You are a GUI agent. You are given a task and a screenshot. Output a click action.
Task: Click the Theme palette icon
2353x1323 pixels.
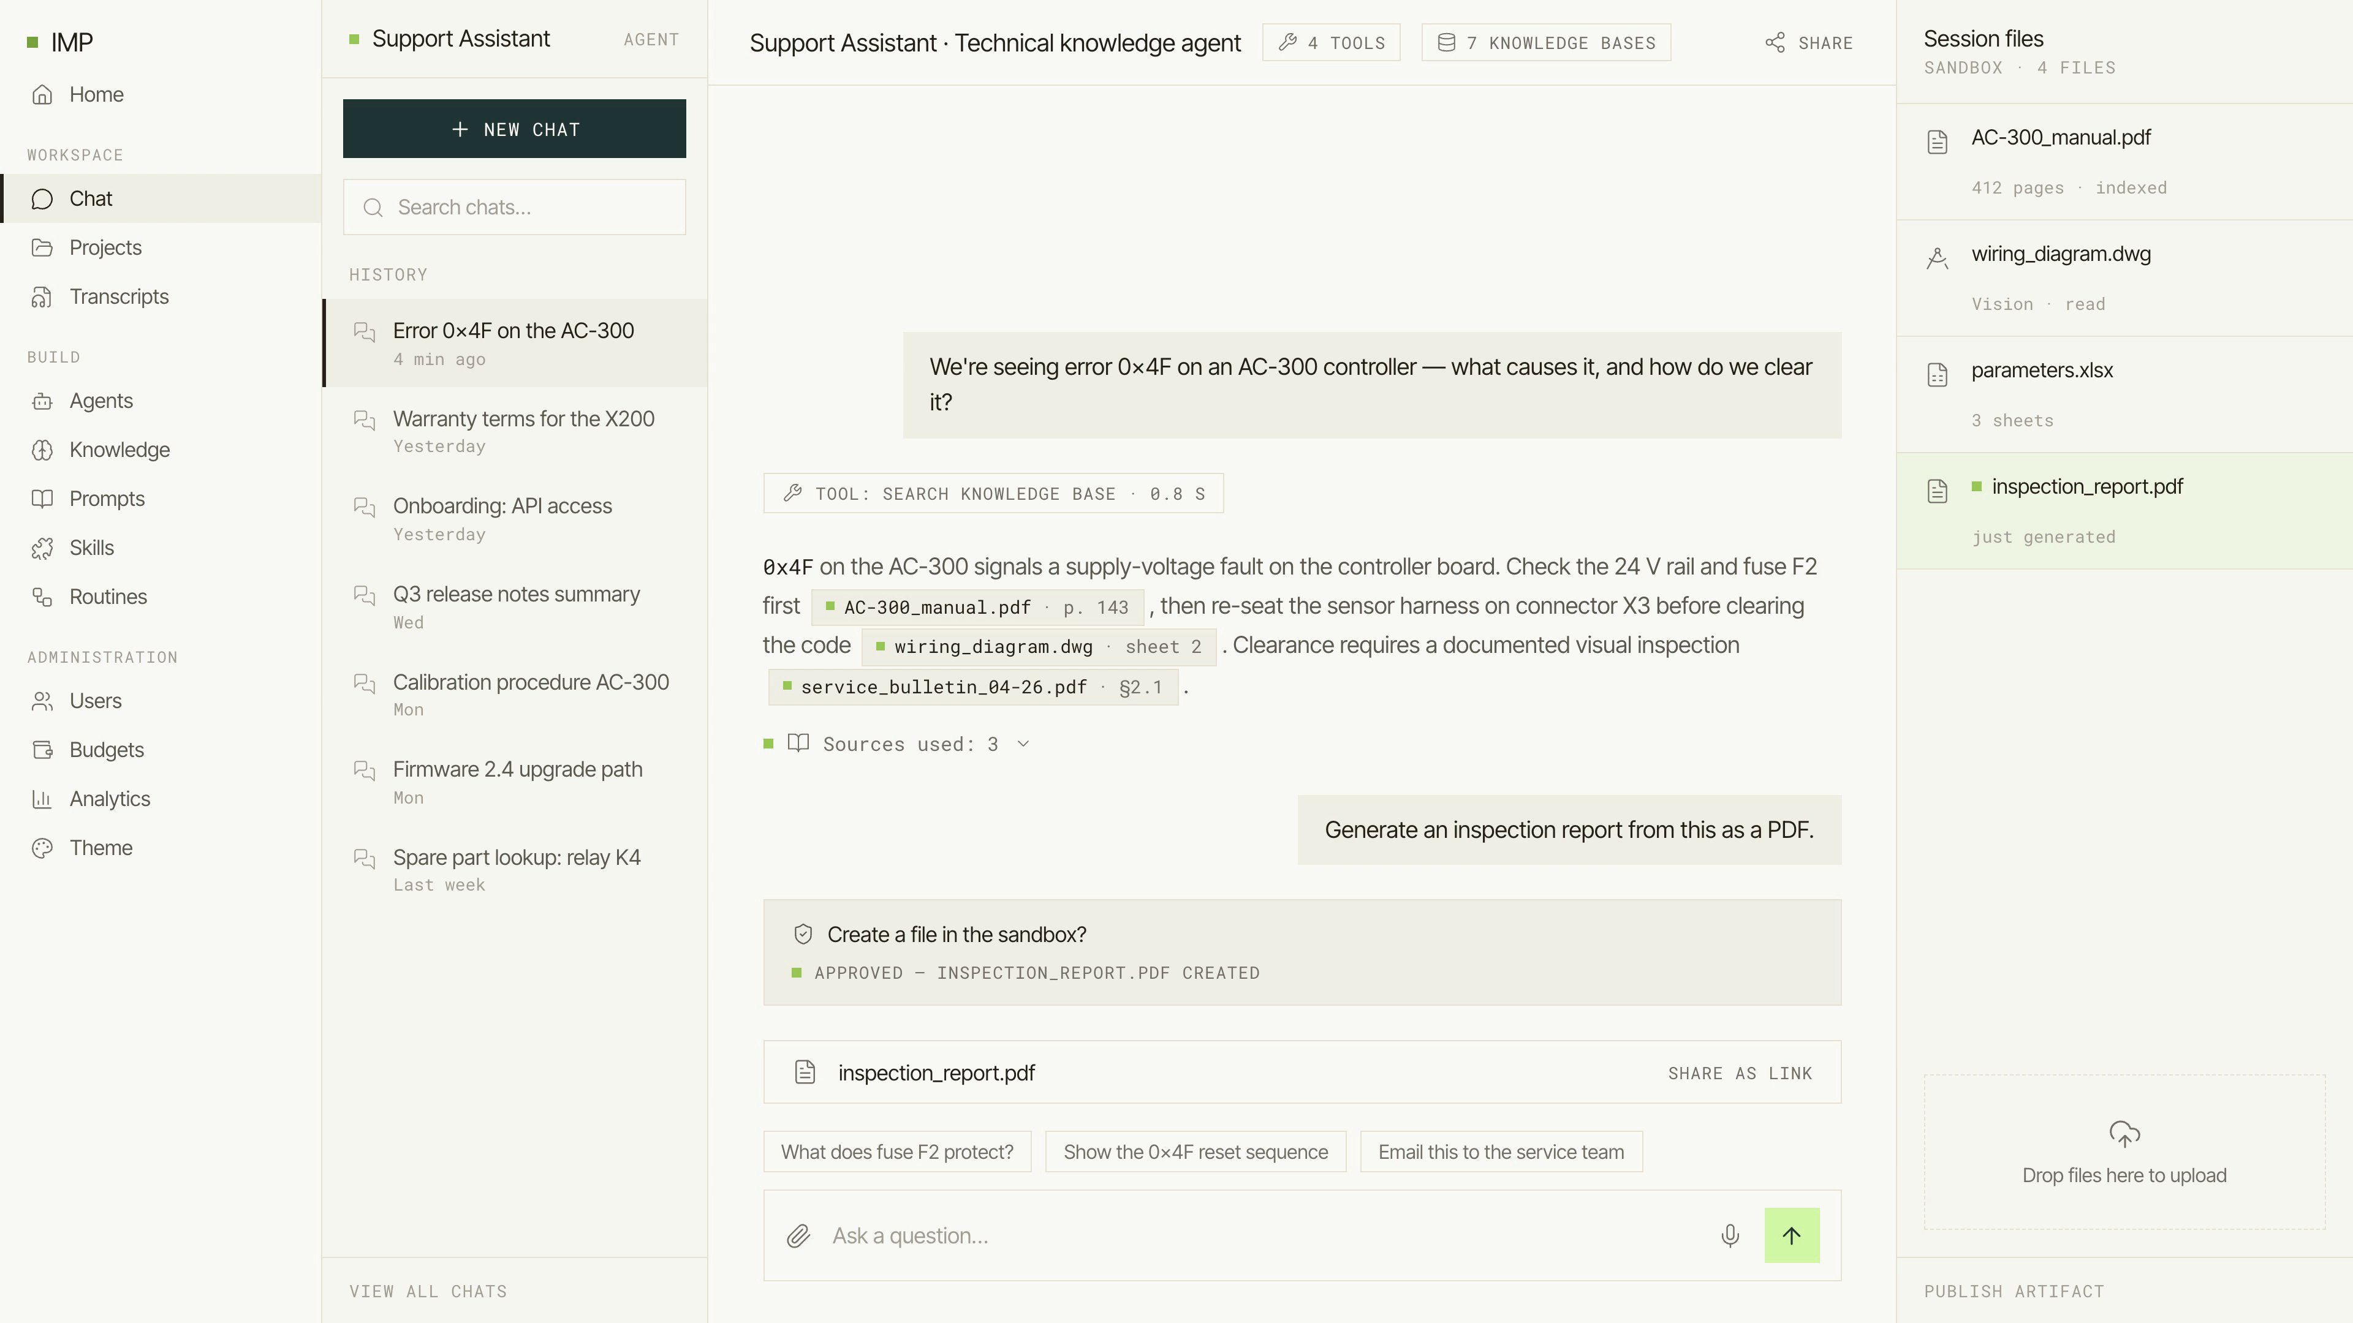click(x=42, y=848)
